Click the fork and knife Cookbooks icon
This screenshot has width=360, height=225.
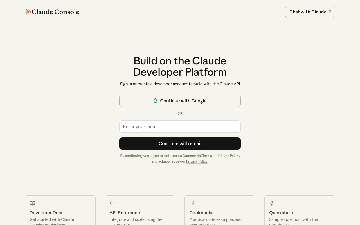point(192,203)
